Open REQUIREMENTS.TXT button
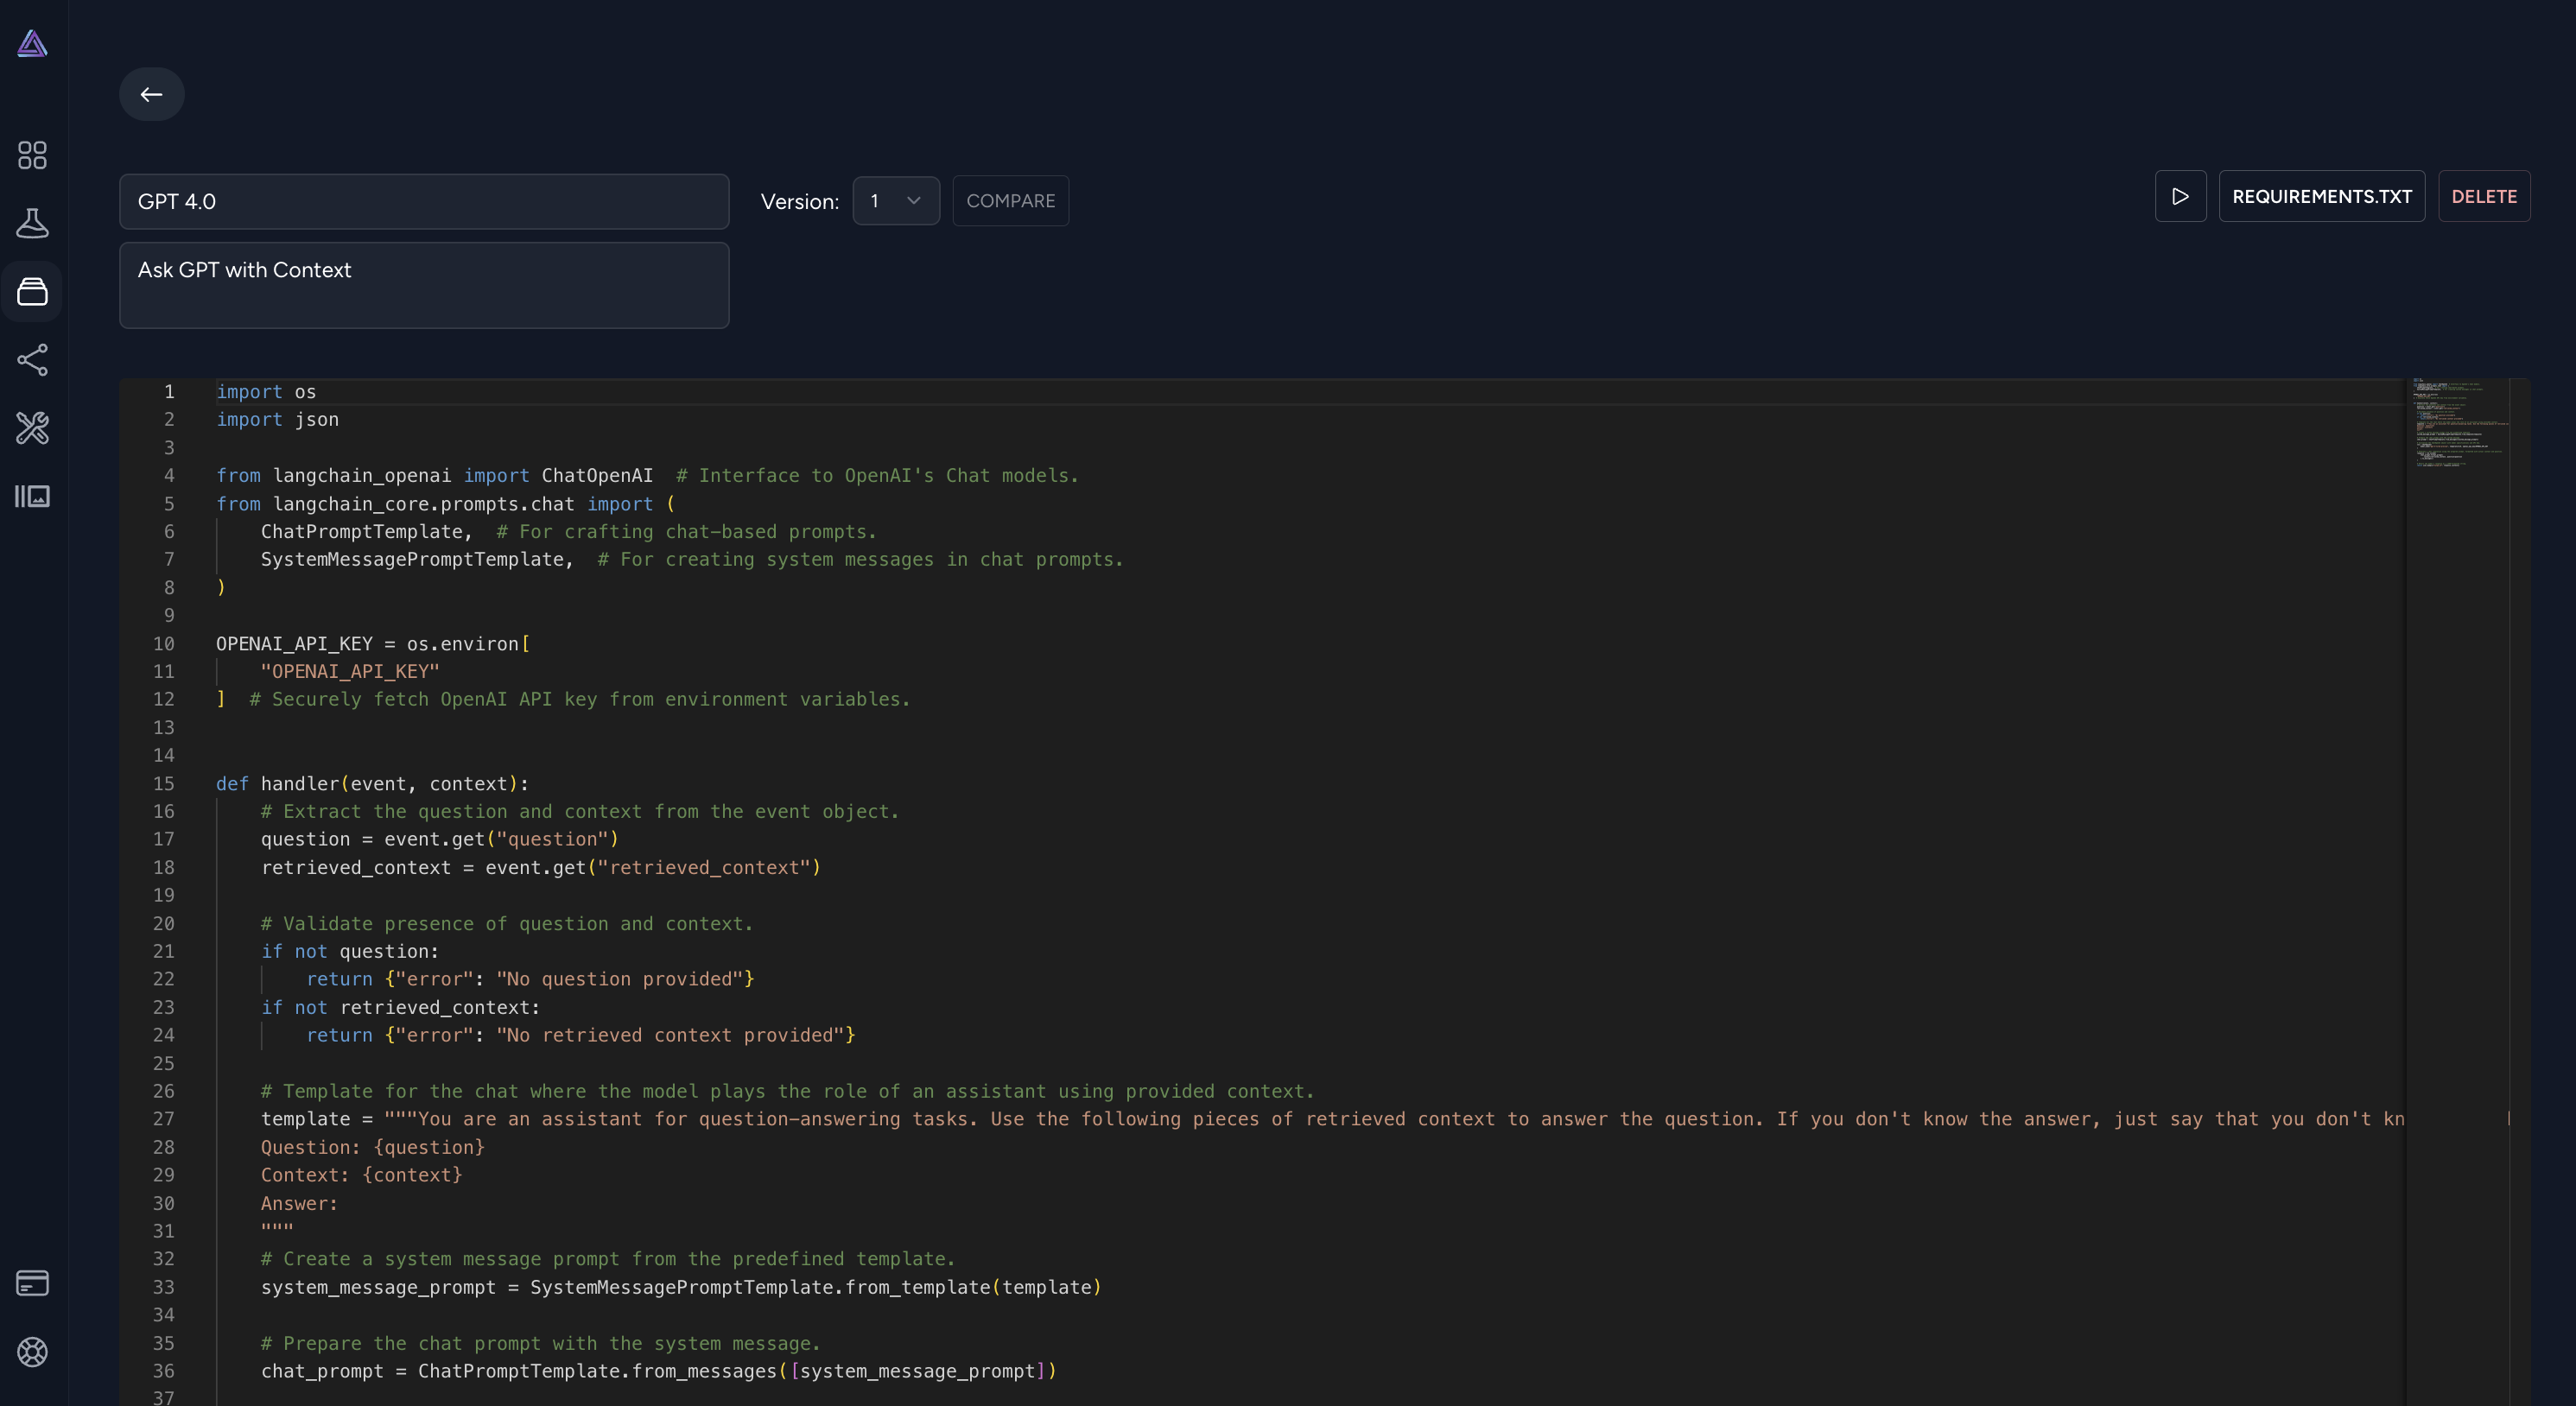Viewport: 2576px width, 1406px height. point(2321,196)
